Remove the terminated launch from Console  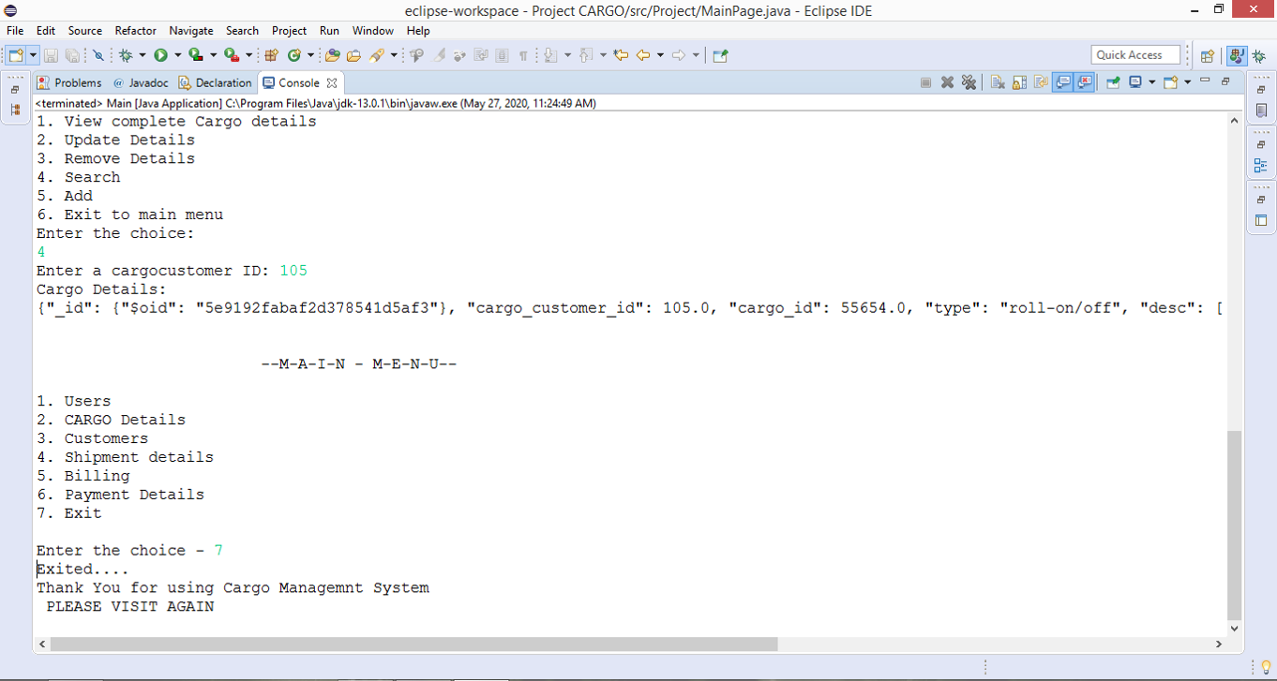[947, 82]
